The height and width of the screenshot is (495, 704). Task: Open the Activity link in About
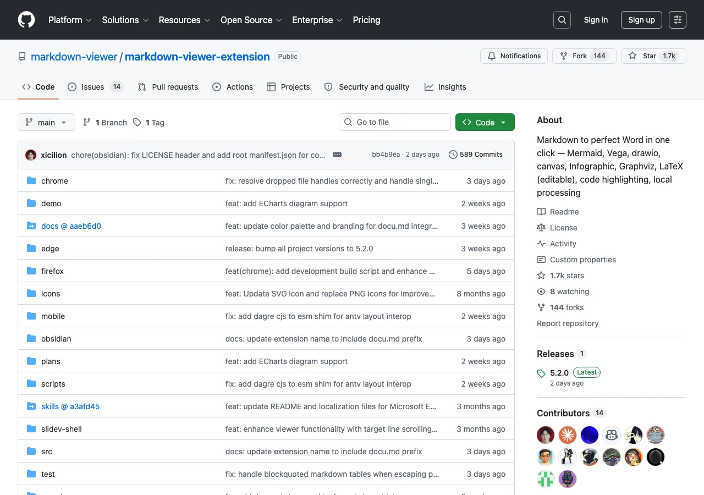(557, 244)
